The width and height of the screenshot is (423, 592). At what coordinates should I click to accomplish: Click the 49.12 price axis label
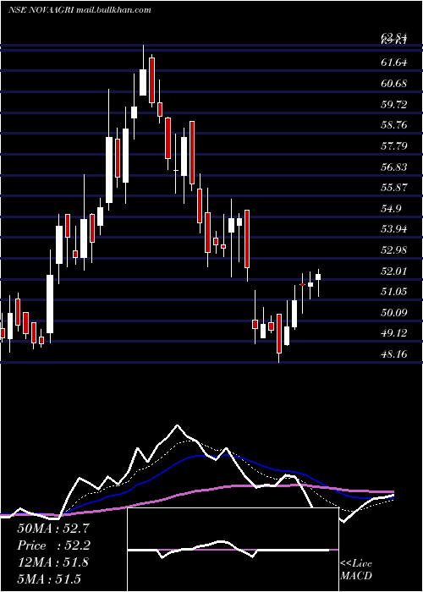pyautogui.click(x=394, y=333)
